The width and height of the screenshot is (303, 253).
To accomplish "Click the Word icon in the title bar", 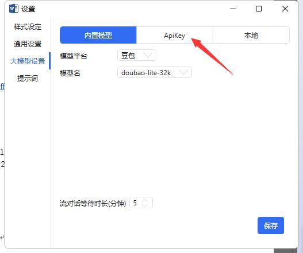I will pyautogui.click(x=14, y=9).
